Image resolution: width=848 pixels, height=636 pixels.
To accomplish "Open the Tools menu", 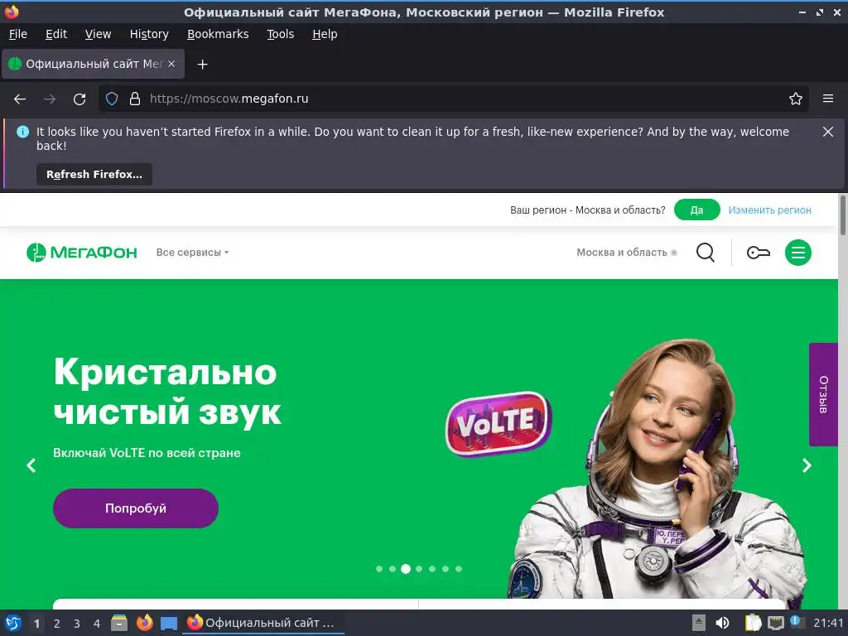I will [280, 34].
